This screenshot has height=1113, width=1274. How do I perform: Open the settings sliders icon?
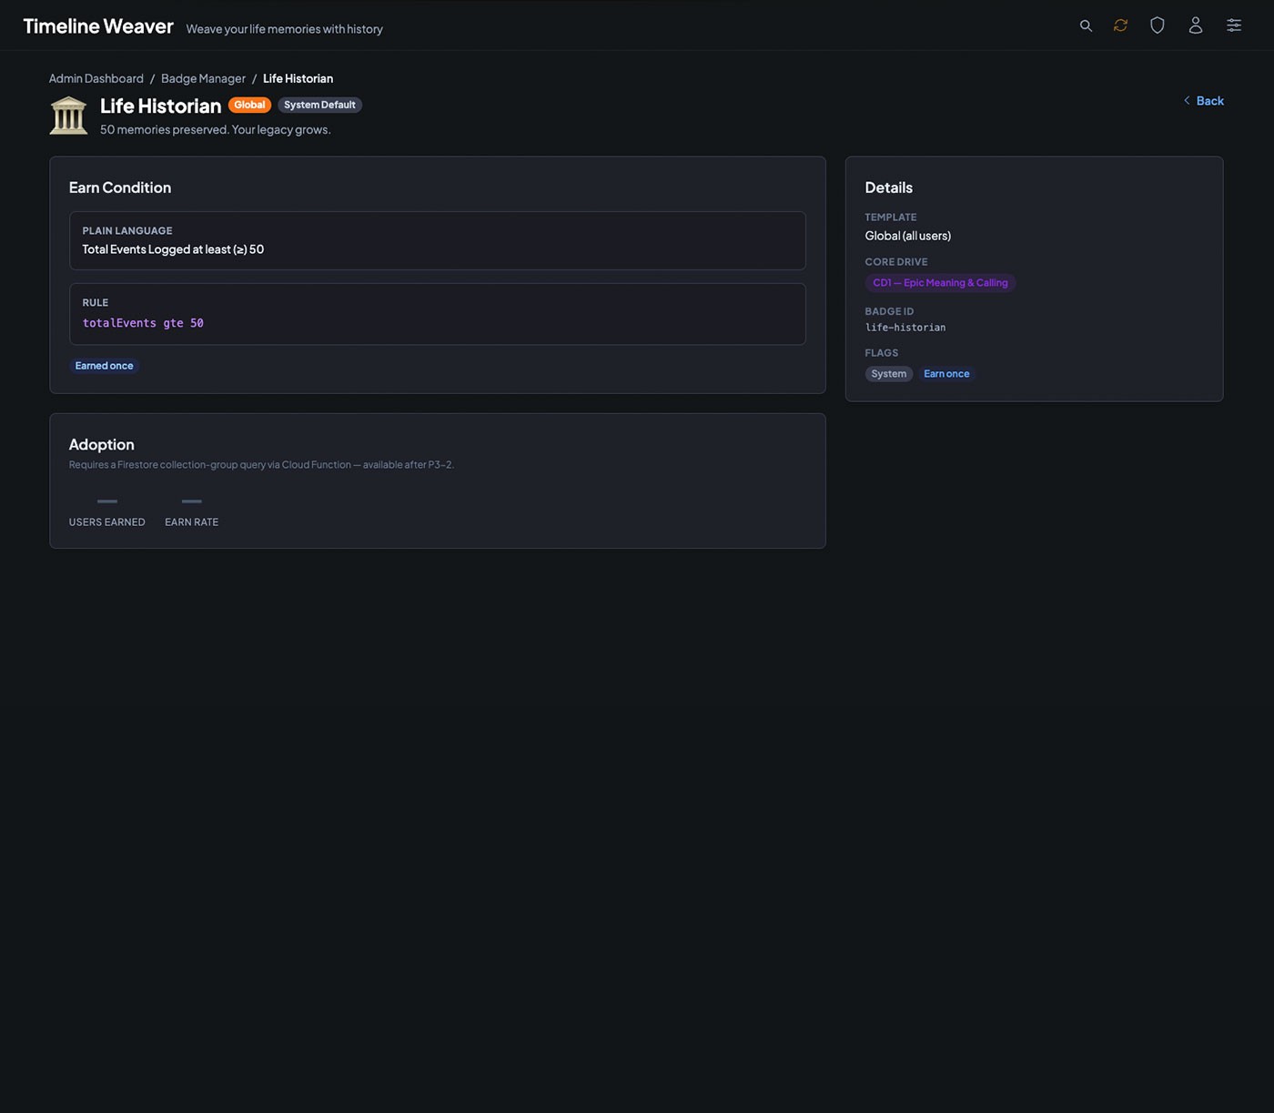click(x=1234, y=25)
